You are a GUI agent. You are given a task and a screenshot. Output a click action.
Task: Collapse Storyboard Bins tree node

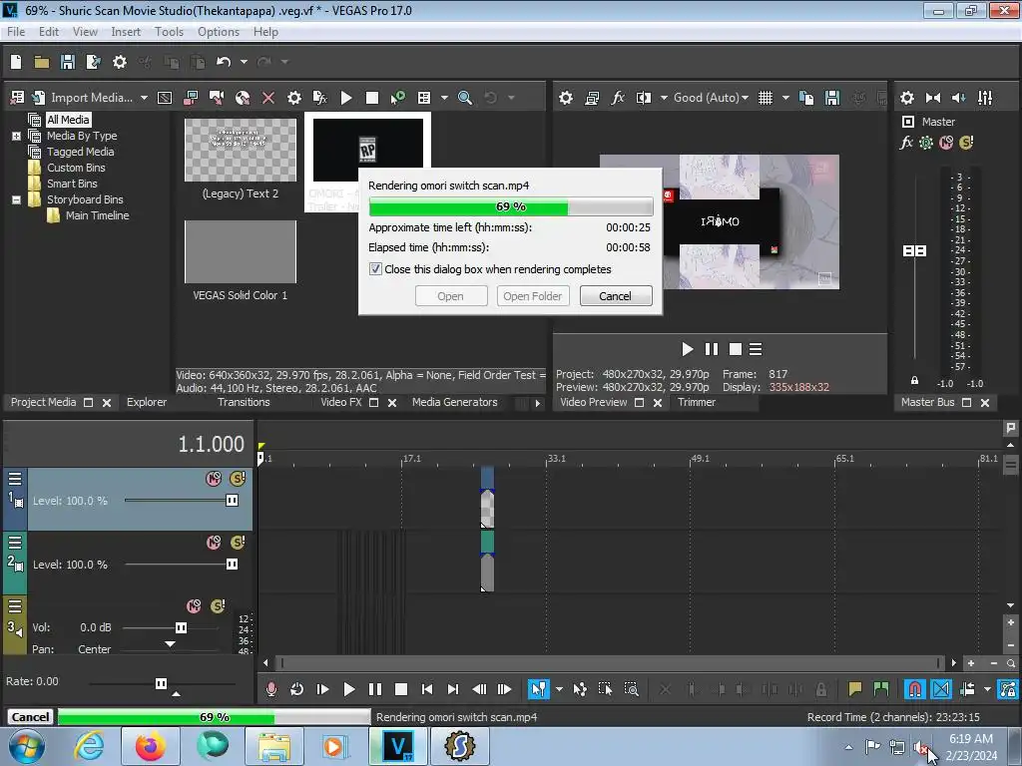[x=16, y=199]
